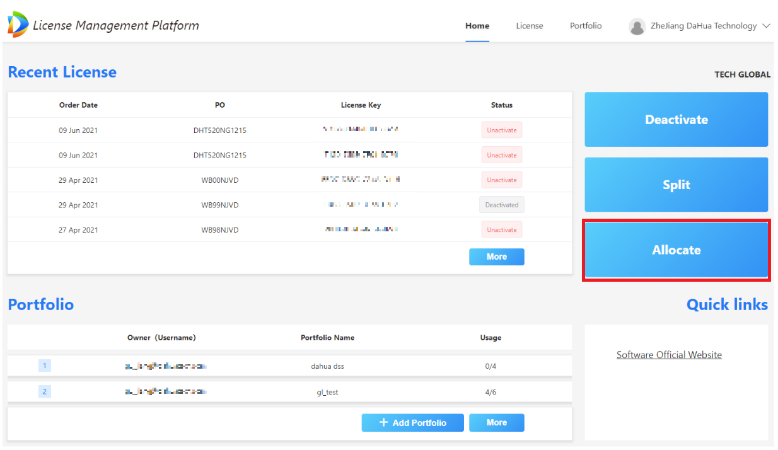Click the TECH GLOBAL label
Image resolution: width=778 pixels, height=450 pixels.
point(742,74)
